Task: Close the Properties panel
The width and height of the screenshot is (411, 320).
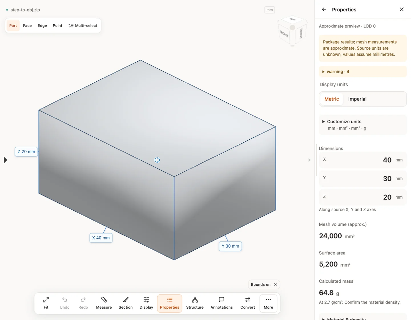Action: [x=402, y=9]
